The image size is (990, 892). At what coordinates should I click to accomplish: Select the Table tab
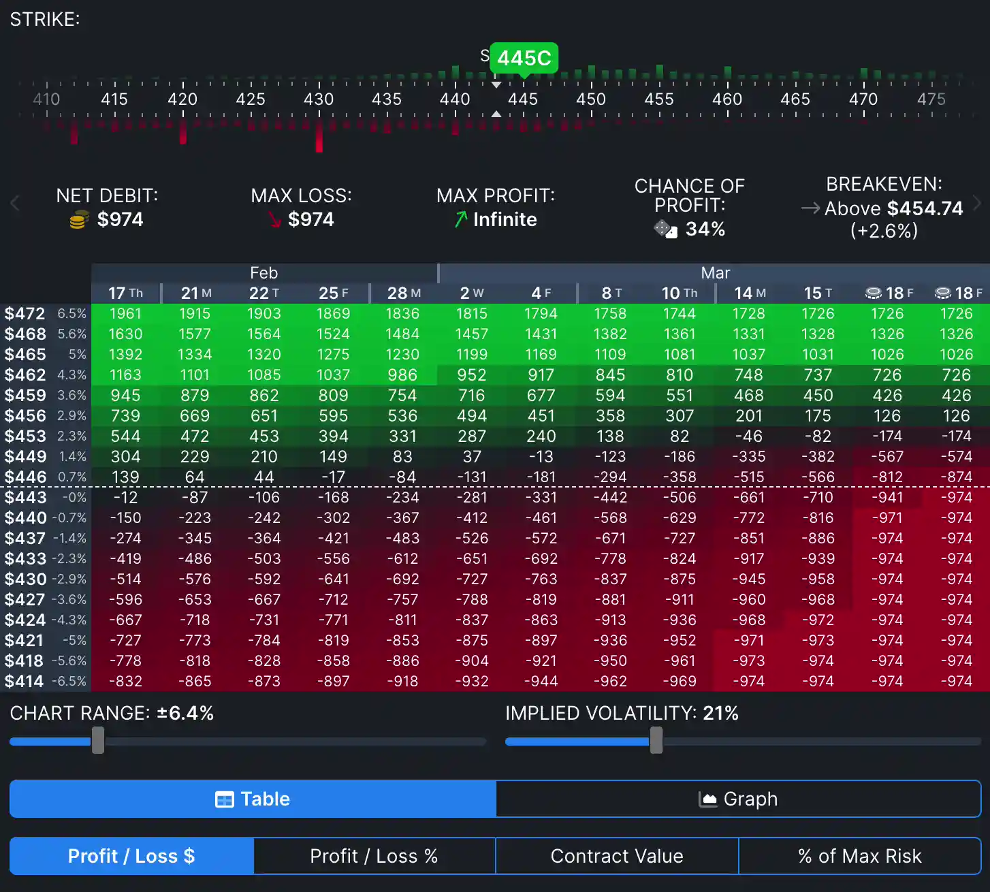coord(253,799)
